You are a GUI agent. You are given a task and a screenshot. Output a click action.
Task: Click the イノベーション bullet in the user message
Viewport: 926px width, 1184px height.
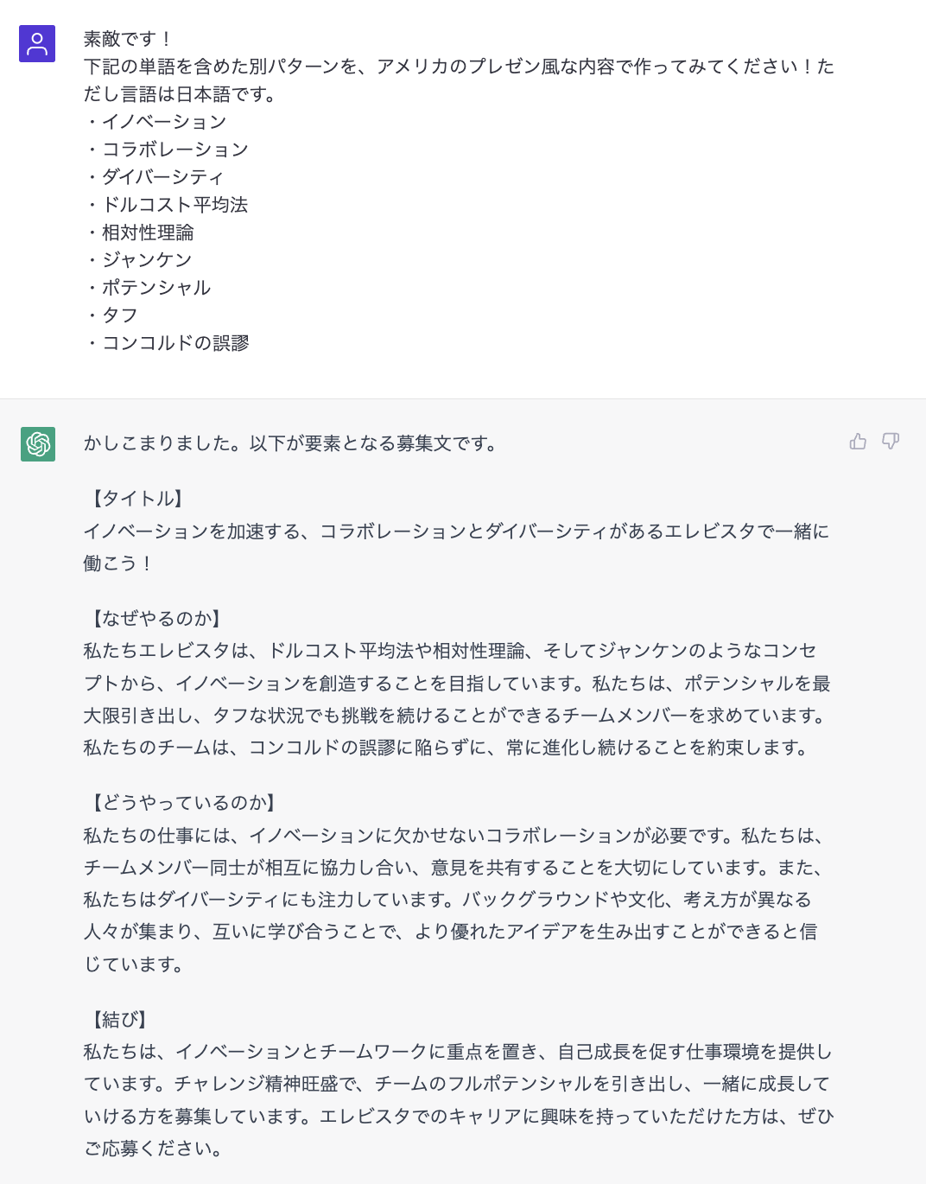pyautogui.click(x=164, y=122)
